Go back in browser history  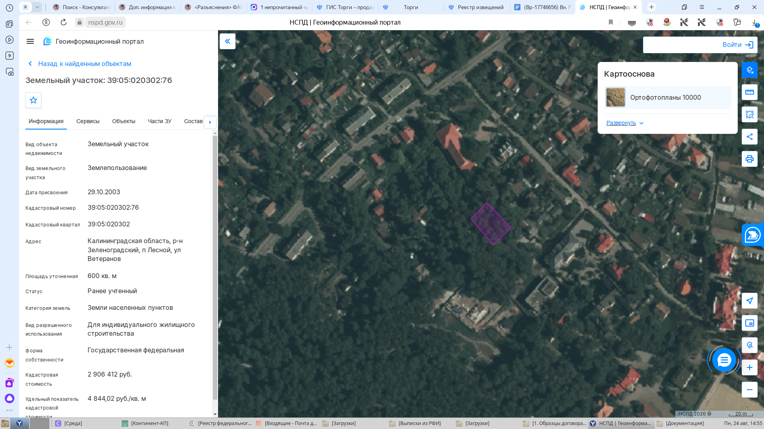point(29,22)
